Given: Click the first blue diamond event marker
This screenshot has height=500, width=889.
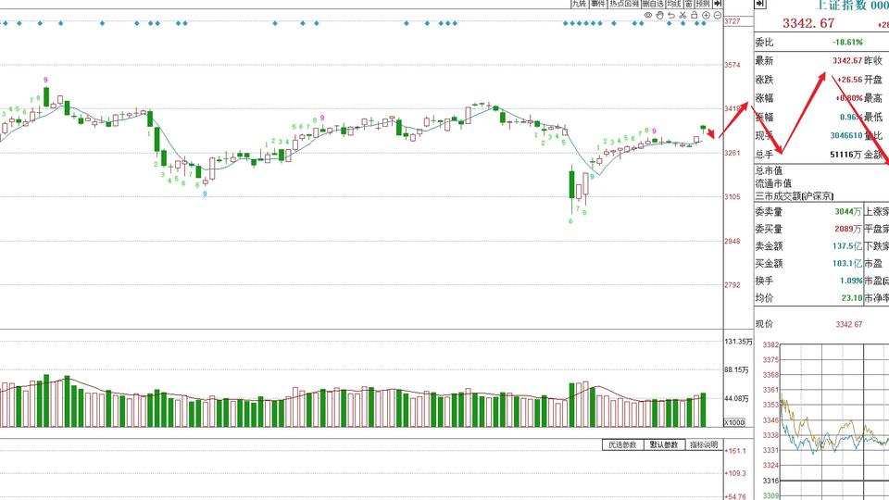Looking at the screenshot, I should 6,23.
